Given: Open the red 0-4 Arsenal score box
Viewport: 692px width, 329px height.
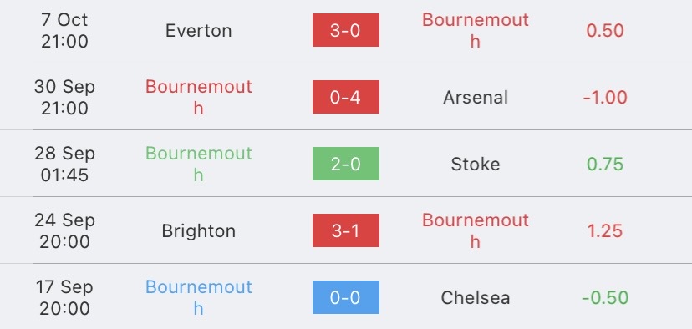Looking at the screenshot, I should pos(345,97).
